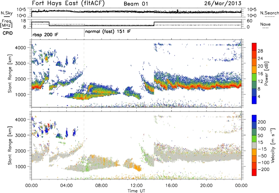Select the 'Time UT' axis title
This screenshot has height=193, width=279.
tap(136, 191)
